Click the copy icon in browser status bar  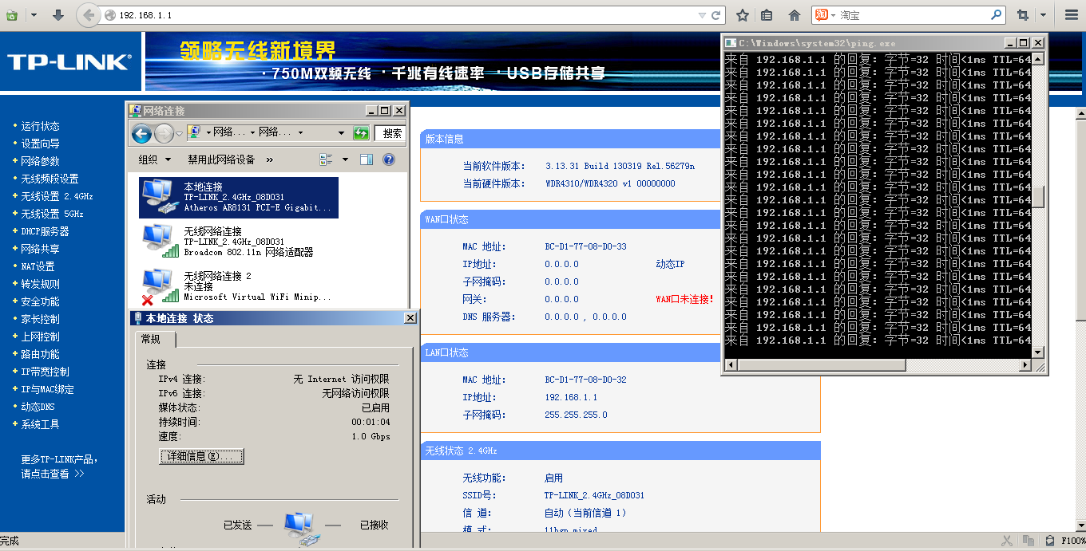(x=1029, y=541)
